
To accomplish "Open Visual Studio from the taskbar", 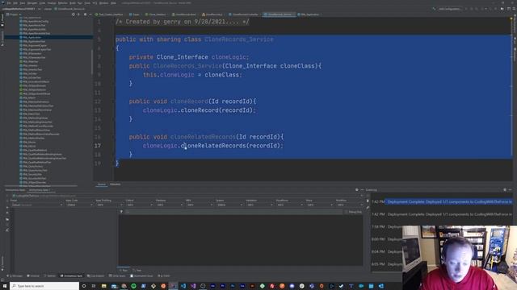I will pyautogui.click(x=193, y=286).
